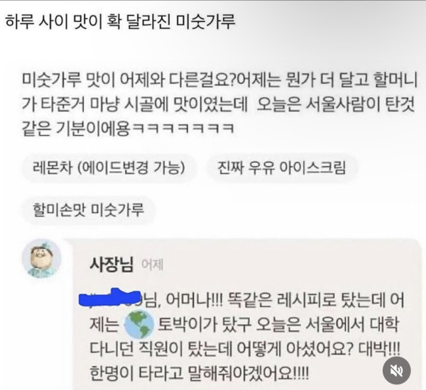The width and height of the screenshot is (426, 390).
Task: Select the 진짜 우유 아이스크림 menu chip
Action: [281, 168]
